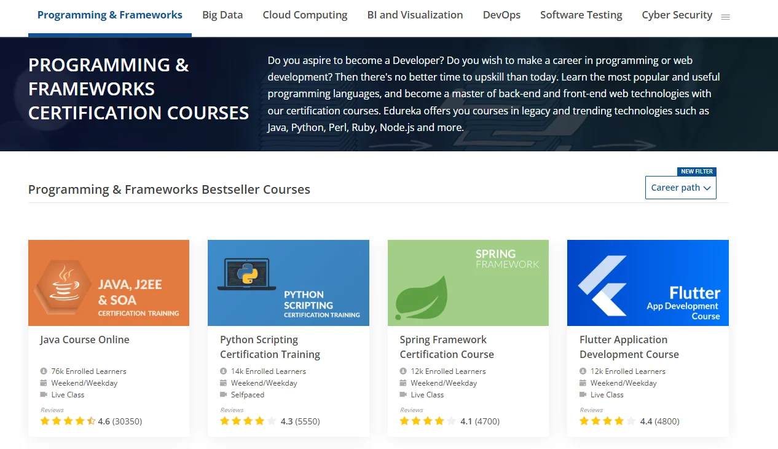Click 'Live Class' on Spring Framework card
This screenshot has height=449, width=778.
tap(427, 395)
